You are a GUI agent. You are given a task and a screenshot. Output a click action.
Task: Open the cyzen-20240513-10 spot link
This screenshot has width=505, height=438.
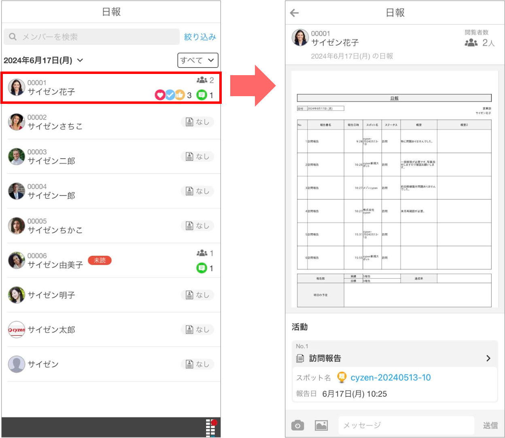coord(390,377)
